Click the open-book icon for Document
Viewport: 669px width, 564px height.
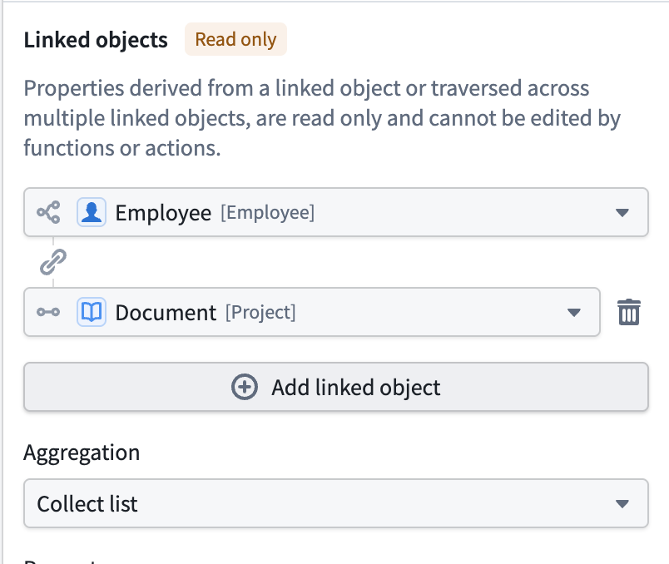(92, 312)
